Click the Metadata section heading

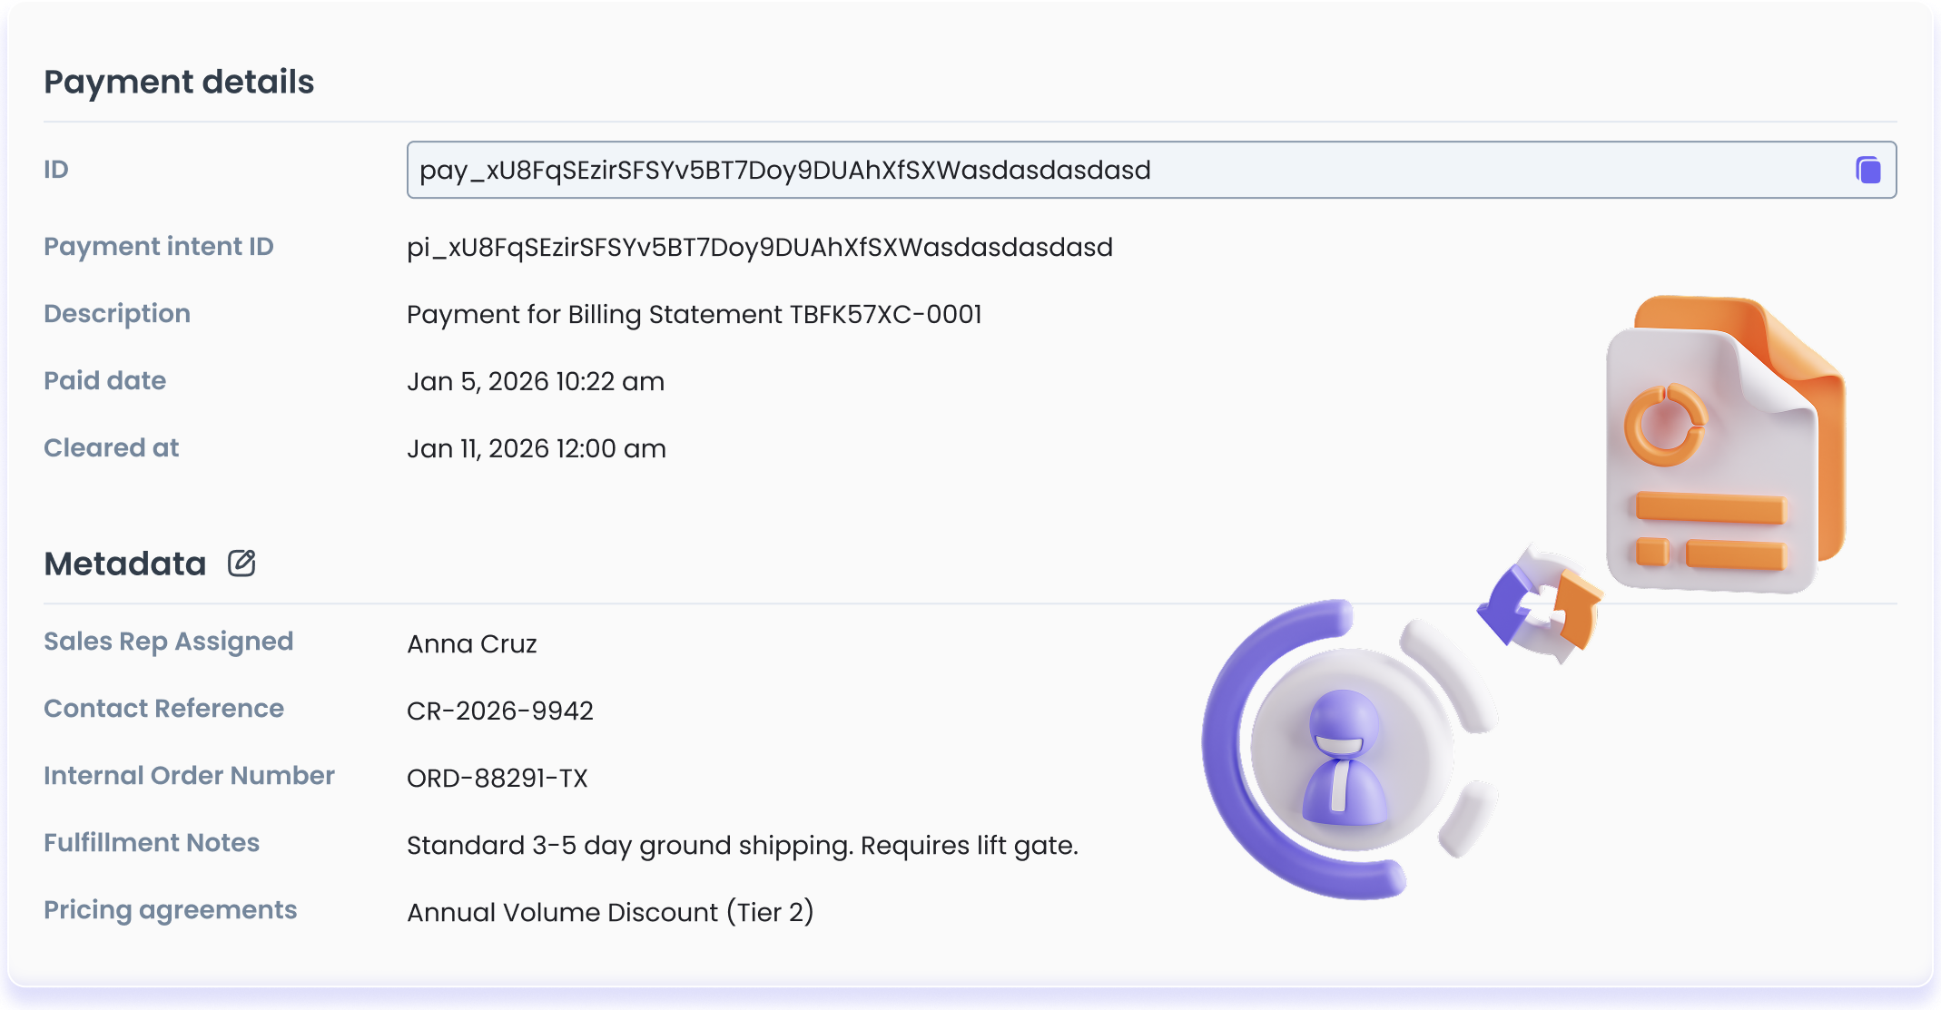coord(125,564)
